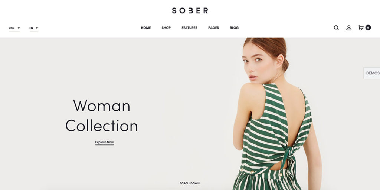Screen dimensions: 380x190
Task: Navigate to the BLOG menu item
Action: coord(234,28)
